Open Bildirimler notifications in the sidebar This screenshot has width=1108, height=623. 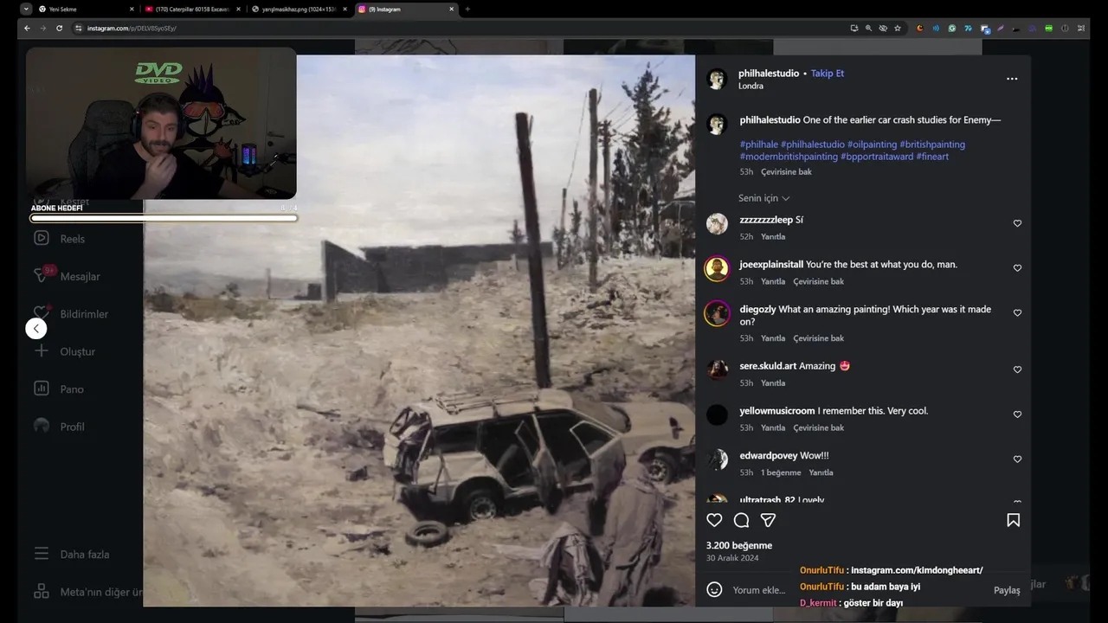pos(84,314)
